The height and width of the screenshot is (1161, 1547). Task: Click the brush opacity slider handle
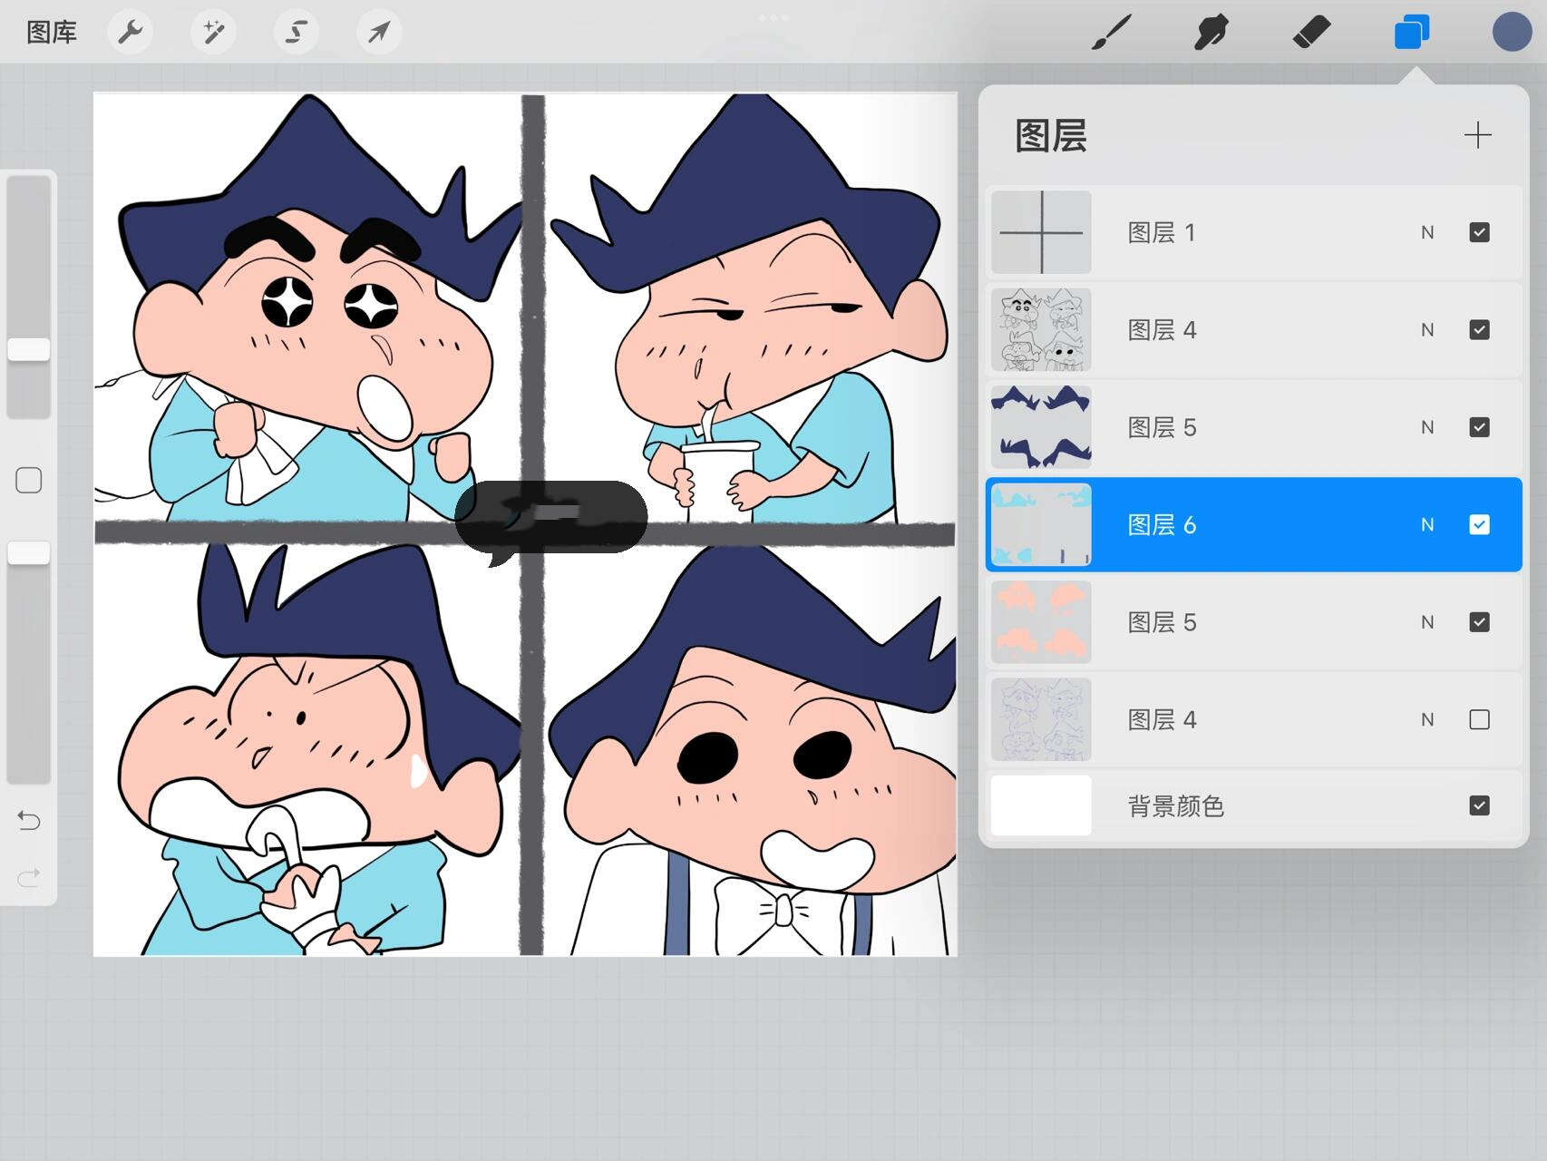point(29,552)
